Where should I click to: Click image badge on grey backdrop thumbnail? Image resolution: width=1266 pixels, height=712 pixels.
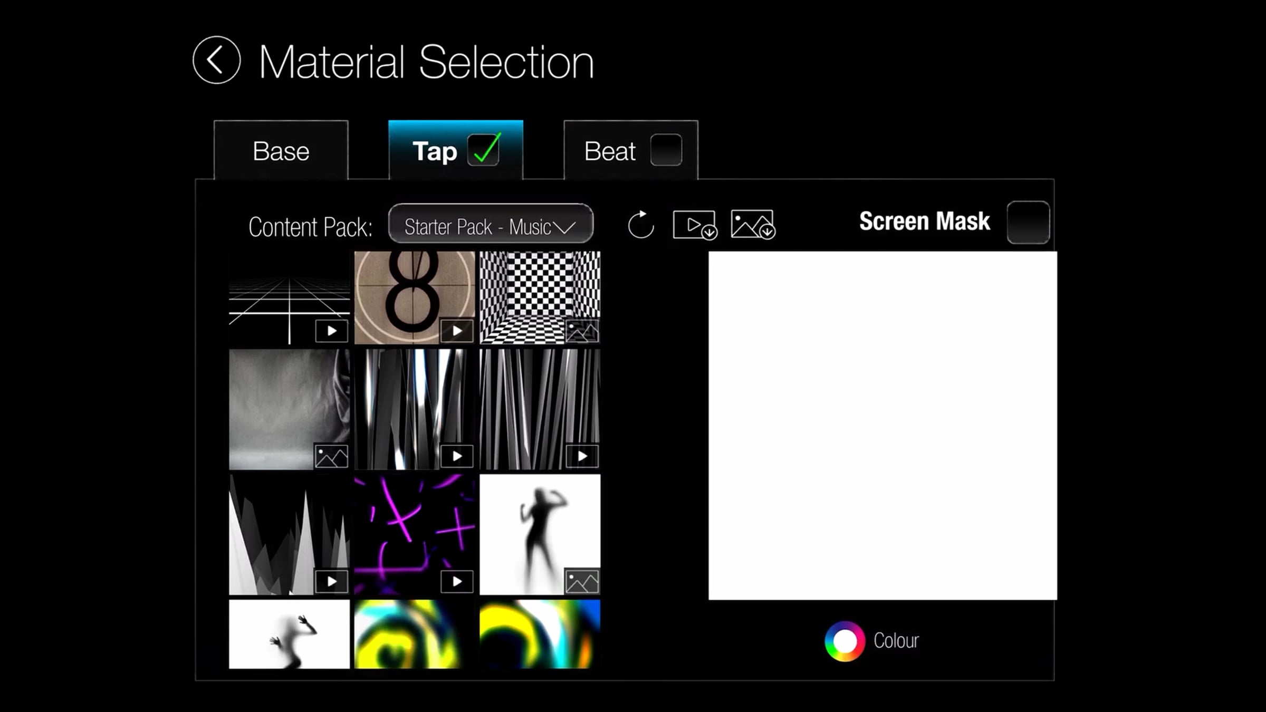[x=331, y=456]
